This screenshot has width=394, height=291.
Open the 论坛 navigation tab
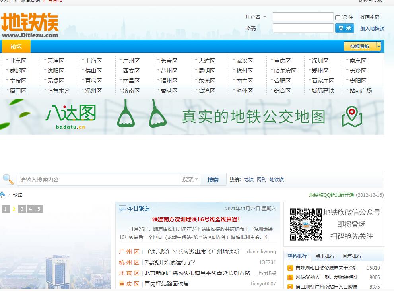[16, 47]
